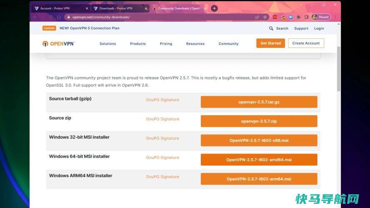Screen dimensions: 370x208
Task: Open the Zoom extension icon
Action: (x=291, y=17)
